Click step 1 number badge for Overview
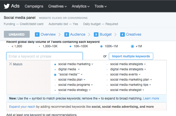Viewport: 176px width, 116px height. point(37,34)
